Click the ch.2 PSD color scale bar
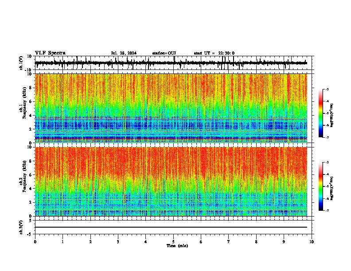Screen dimensions: 351x271 321,186
